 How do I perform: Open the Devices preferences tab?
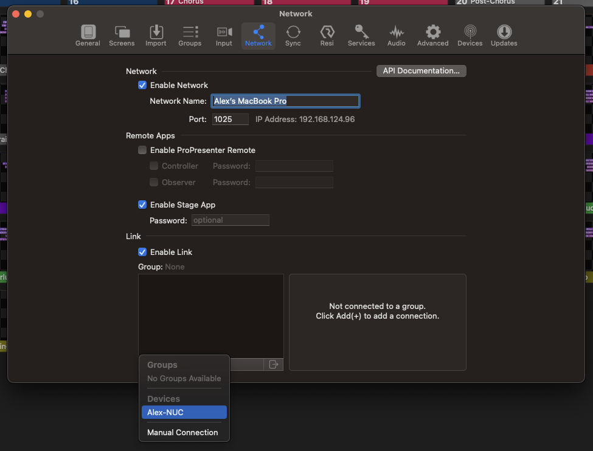470,36
